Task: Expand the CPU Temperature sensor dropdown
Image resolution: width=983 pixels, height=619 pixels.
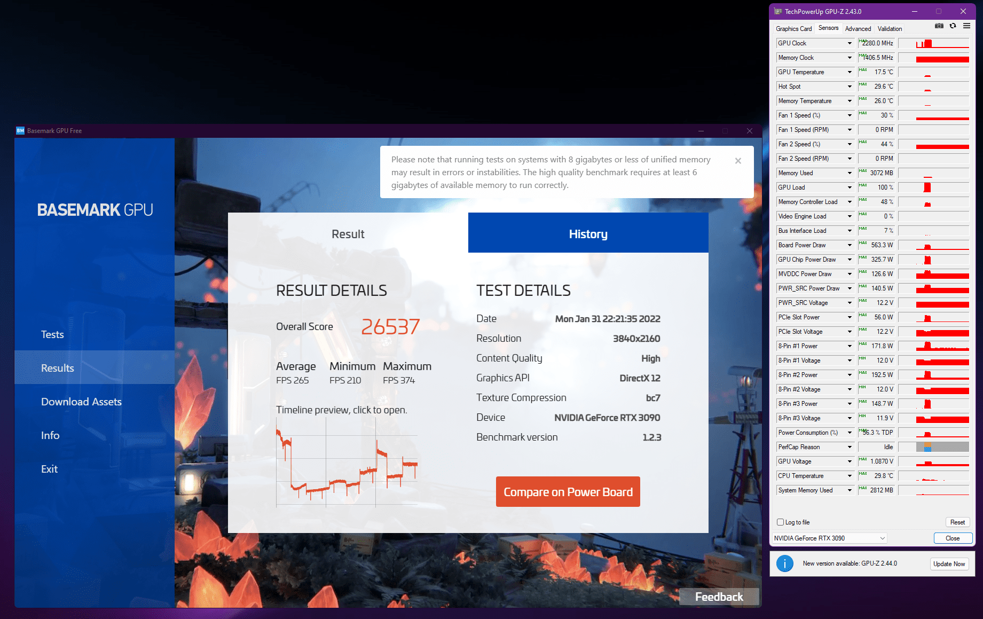Action: pyautogui.click(x=850, y=476)
